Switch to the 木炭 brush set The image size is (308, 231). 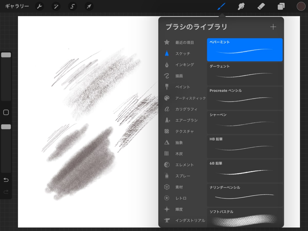[185, 153]
